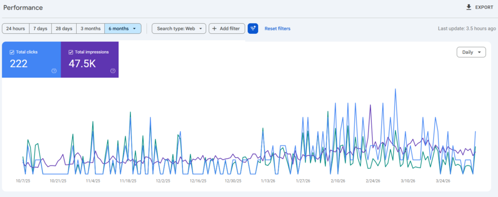
Task: Click help icon on Total clicks card
Action: (x=54, y=71)
